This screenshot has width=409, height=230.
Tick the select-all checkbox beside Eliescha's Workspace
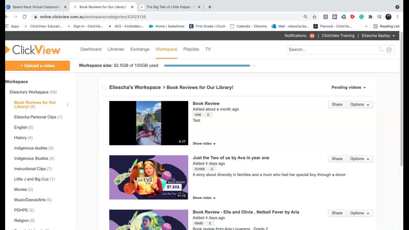coord(104,87)
